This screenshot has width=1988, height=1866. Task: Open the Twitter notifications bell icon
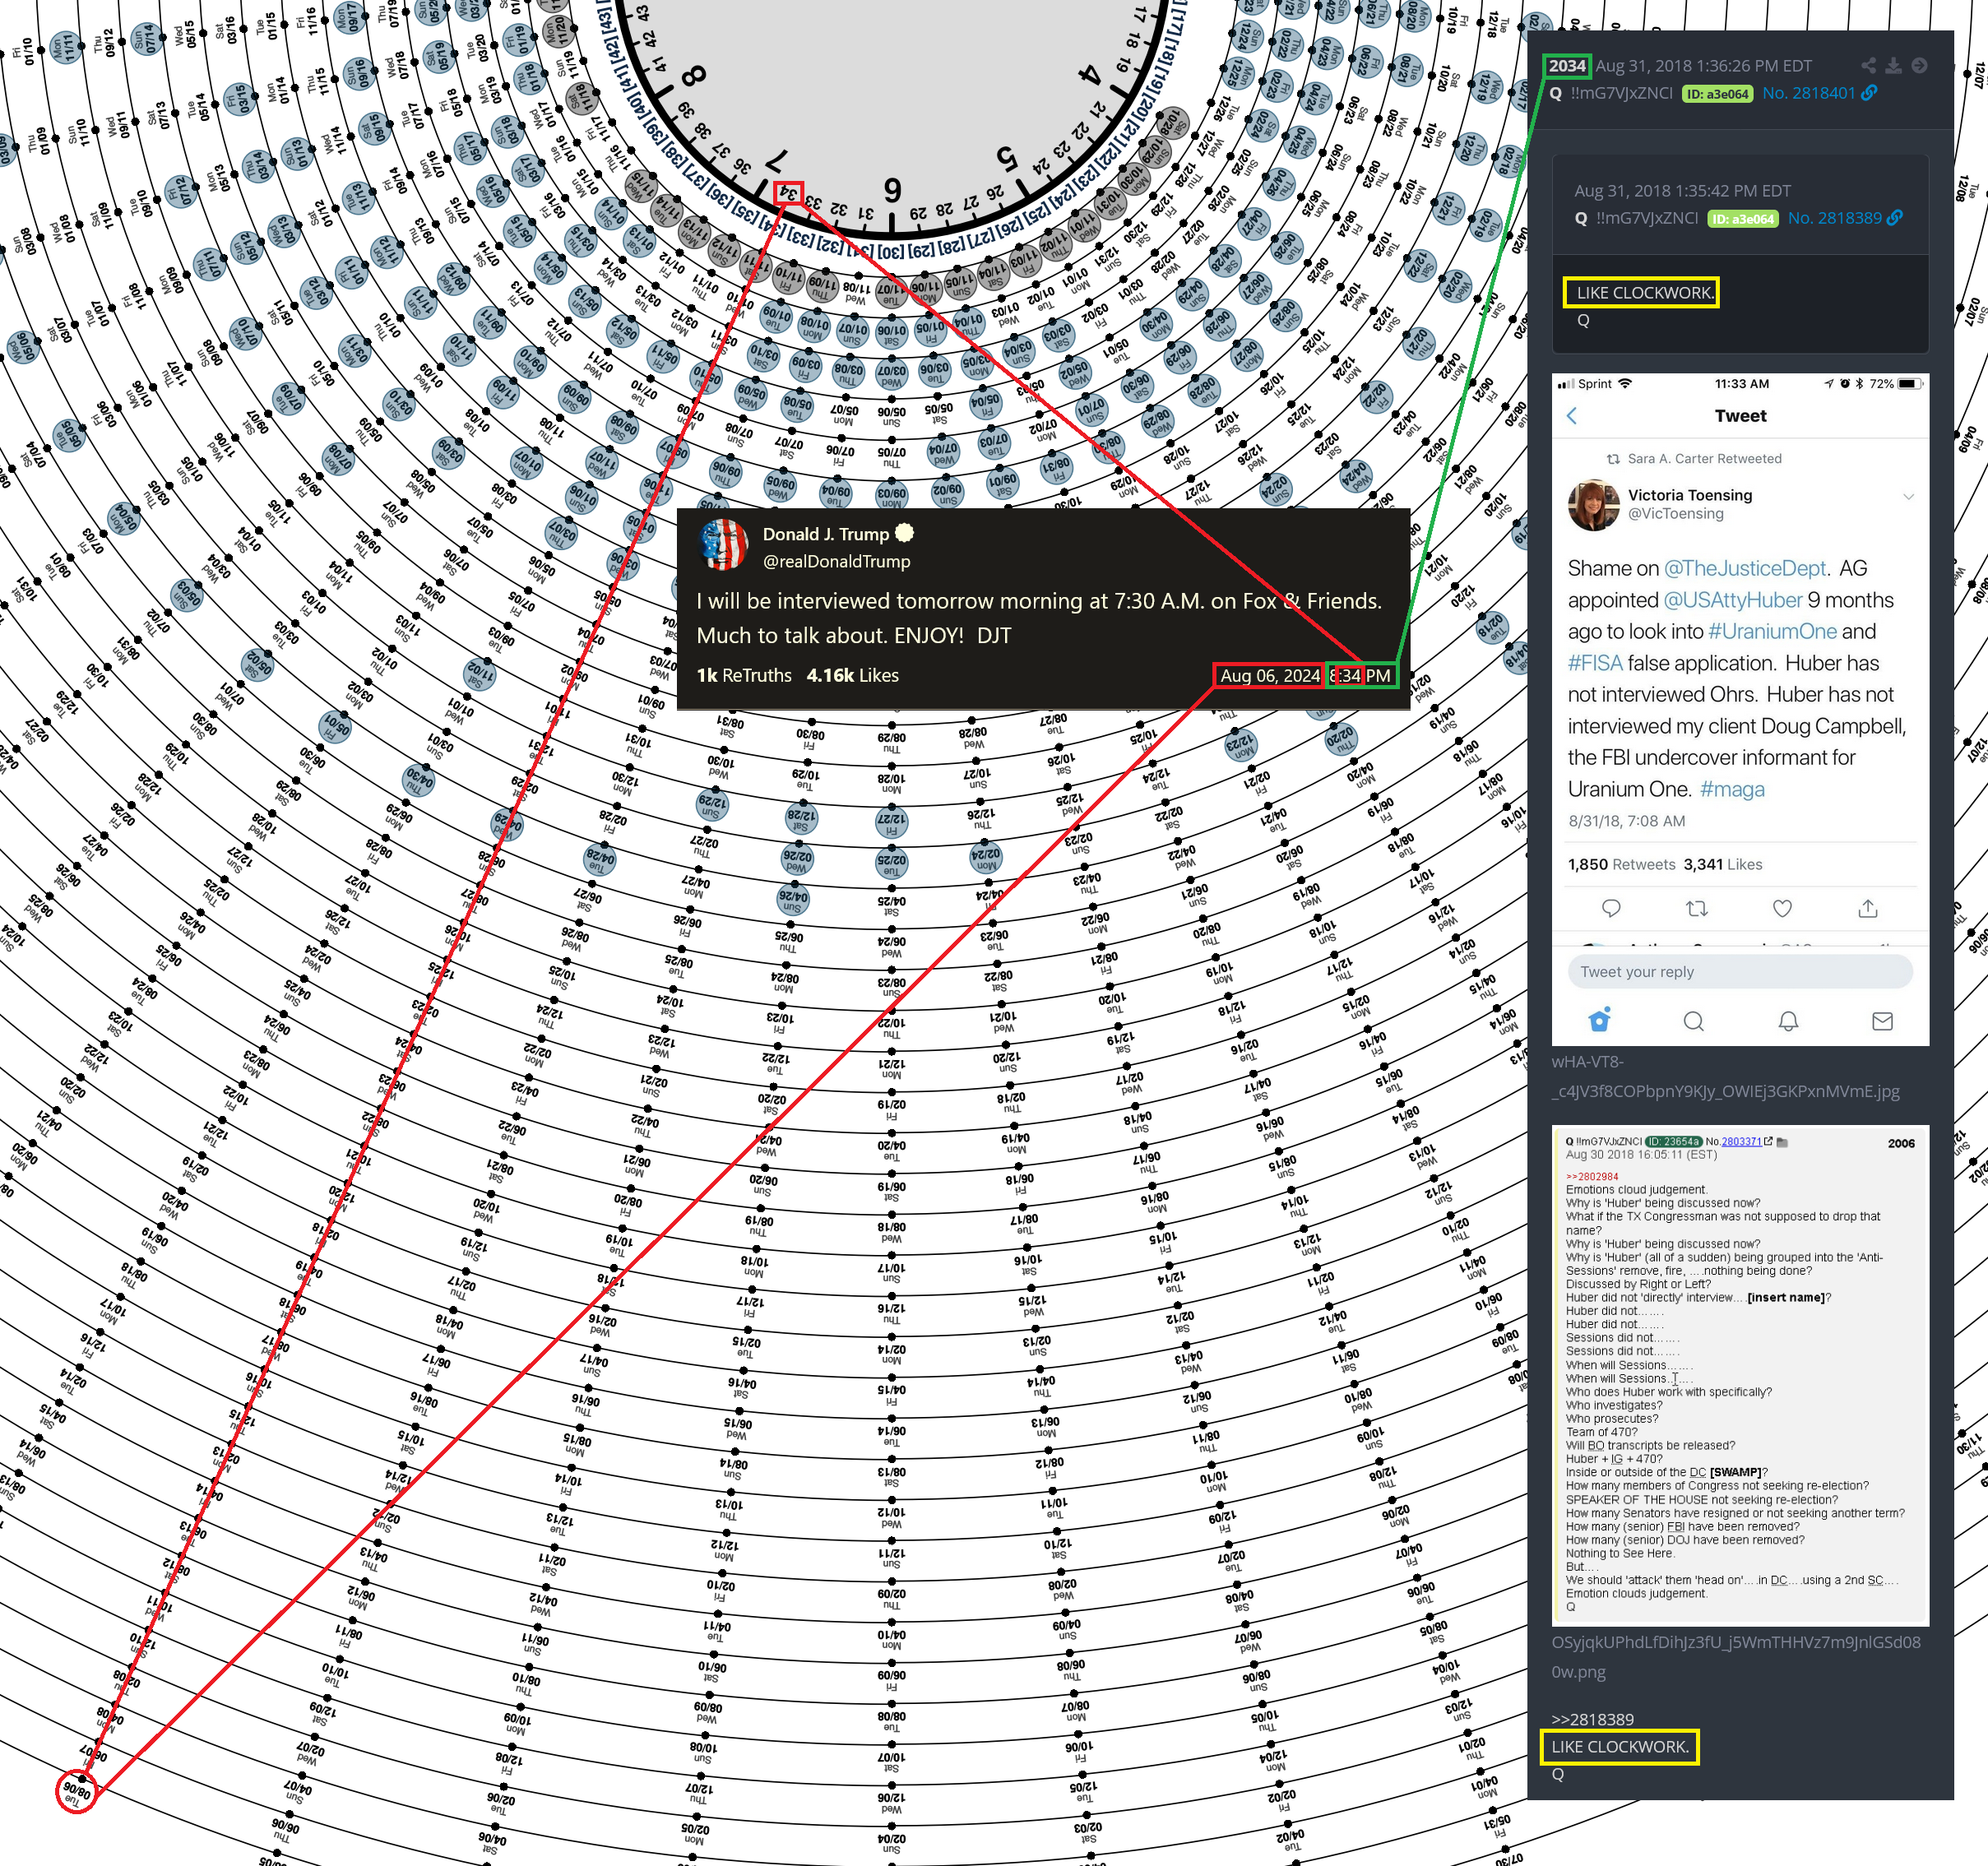[x=1788, y=1021]
